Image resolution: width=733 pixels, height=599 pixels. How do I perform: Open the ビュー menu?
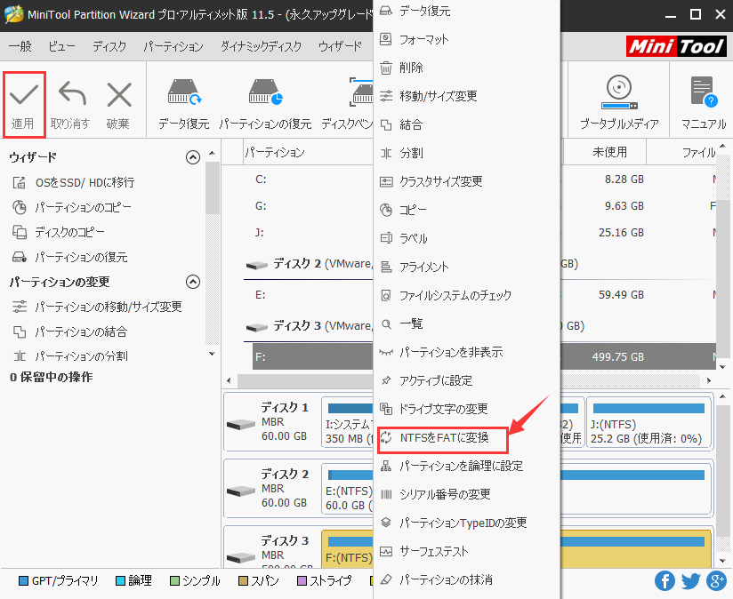[x=61, y=46]
